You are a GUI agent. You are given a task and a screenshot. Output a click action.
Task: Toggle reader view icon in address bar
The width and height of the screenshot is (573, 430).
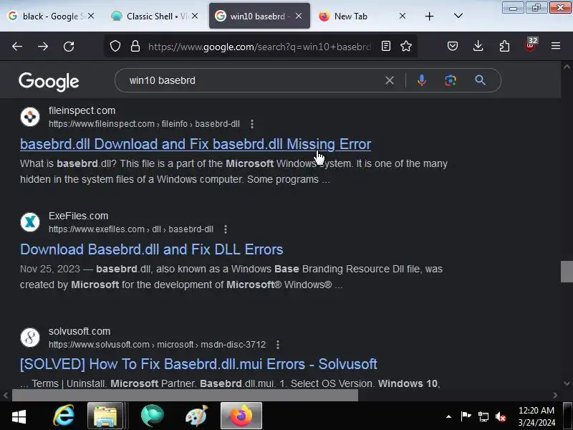point(386,46)
